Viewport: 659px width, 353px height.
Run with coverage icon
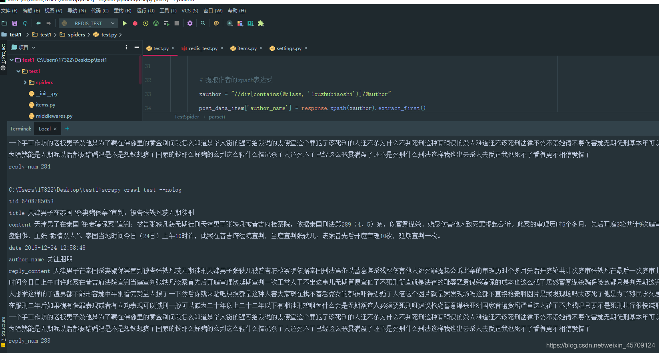coord(146,23)
